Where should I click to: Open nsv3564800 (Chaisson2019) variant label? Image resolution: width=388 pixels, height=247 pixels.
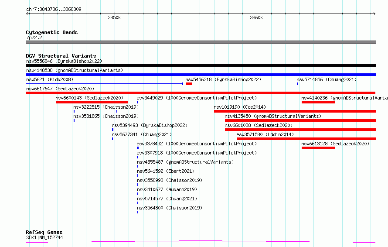tap(170, 208)
